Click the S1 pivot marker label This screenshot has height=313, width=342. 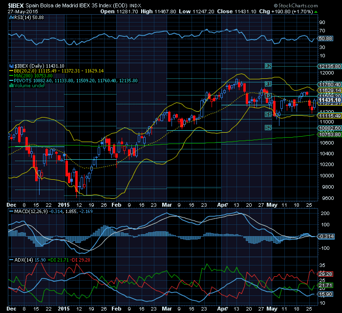tap(268, 114)
